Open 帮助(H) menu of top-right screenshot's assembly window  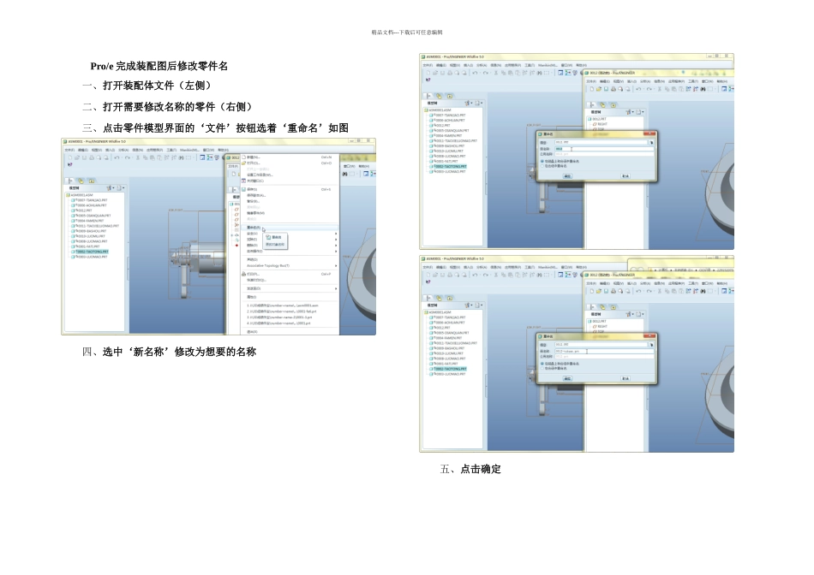coord(582,65)
